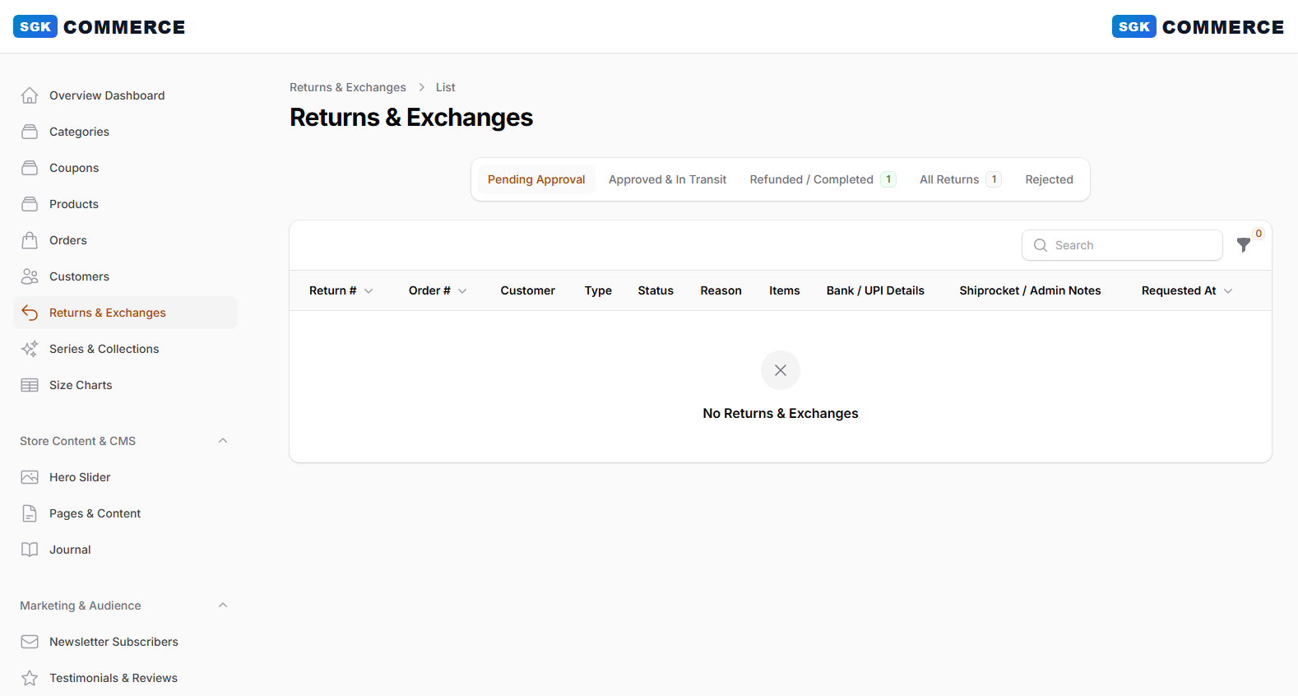This screenshot has width=1298, height=696.
Task: Sort table by Return # column
Action: pos(341,290)
